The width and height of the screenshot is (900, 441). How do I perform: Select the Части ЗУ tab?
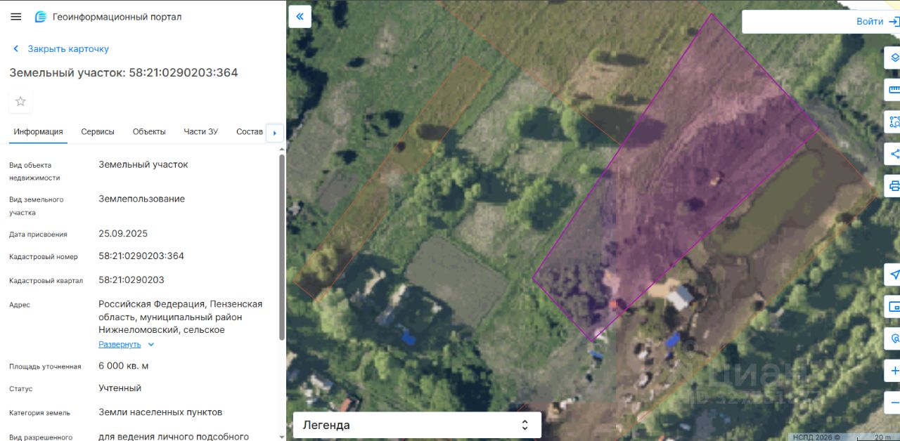pos(201,131)
